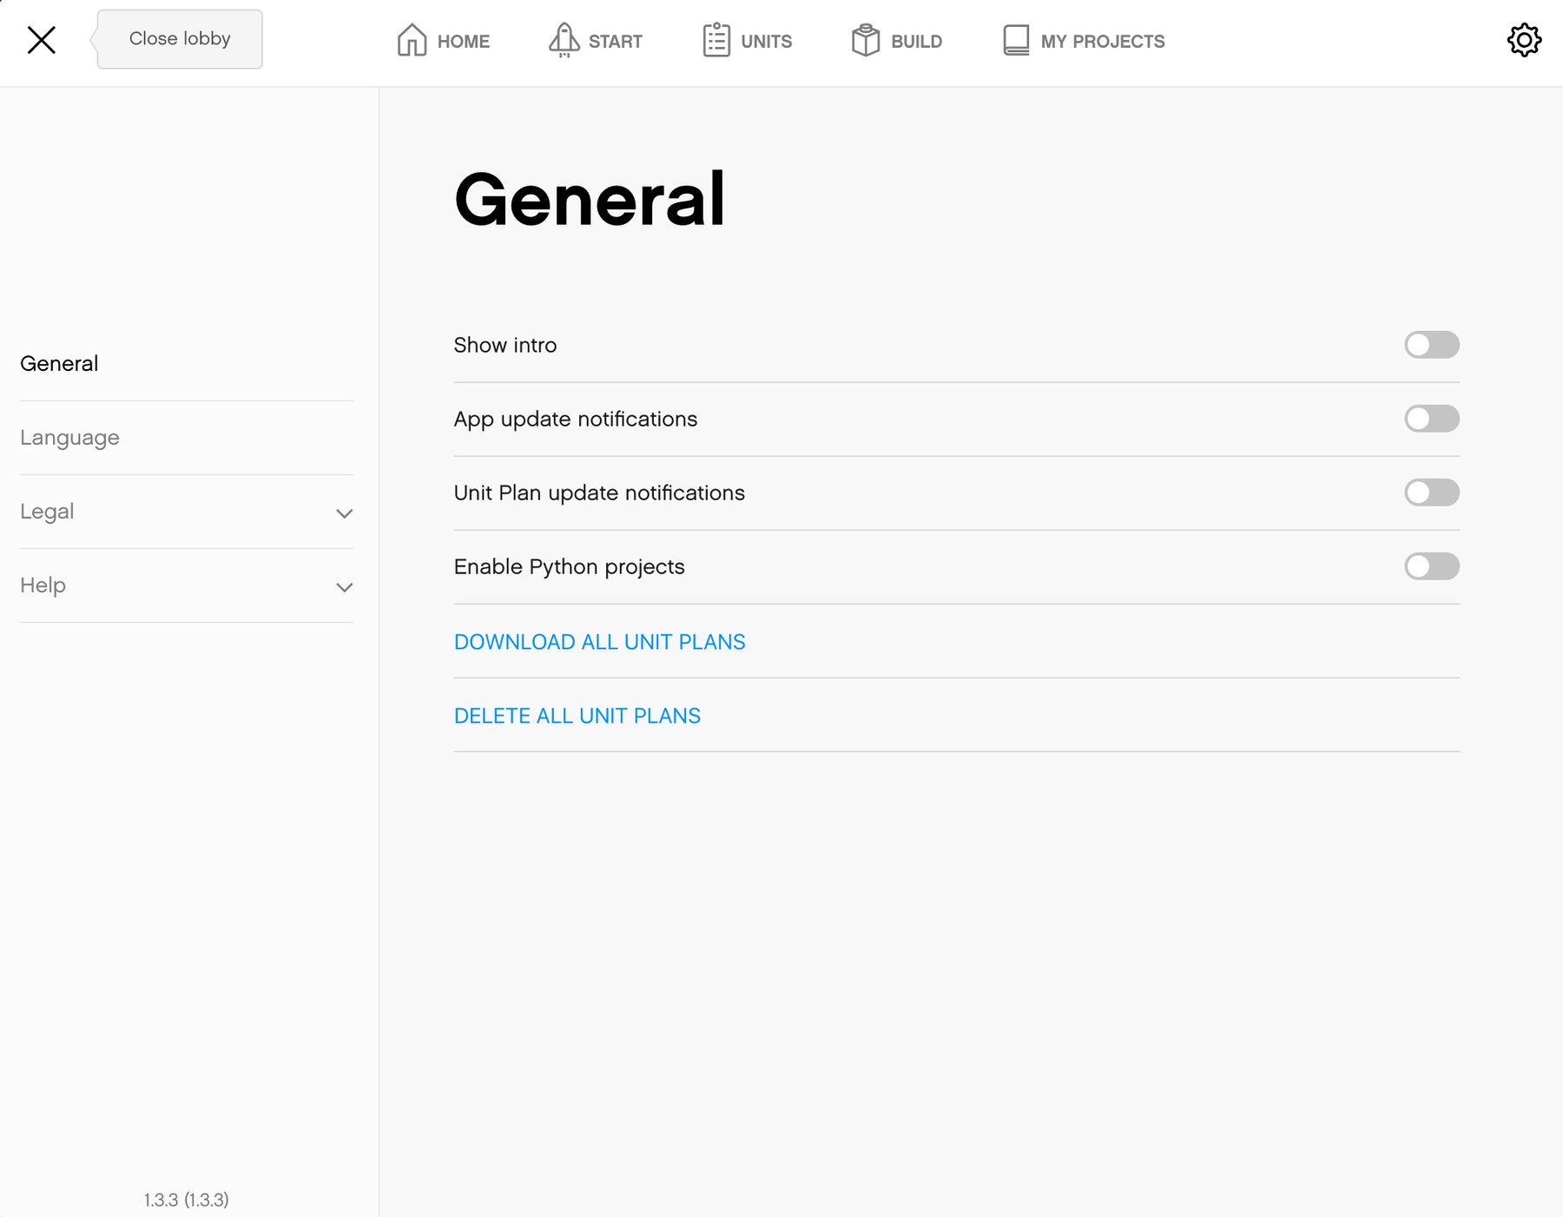The height and width of the screenshot is (1217, 1563).
Task: Click the My Projects book icon
Action: tap(1016, 40)
